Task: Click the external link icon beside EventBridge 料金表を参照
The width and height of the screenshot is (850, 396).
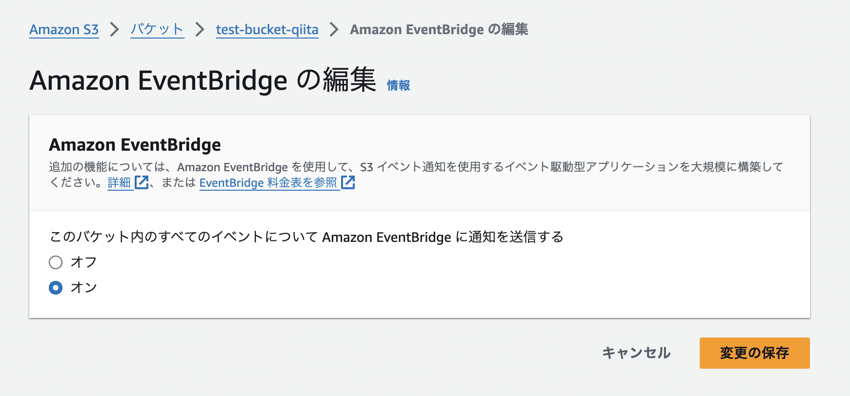Action: tap(348, 182)
